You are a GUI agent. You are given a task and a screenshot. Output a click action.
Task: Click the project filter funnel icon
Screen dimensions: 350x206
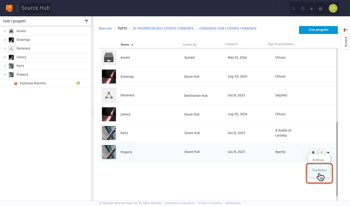click(x=86, y=21)
